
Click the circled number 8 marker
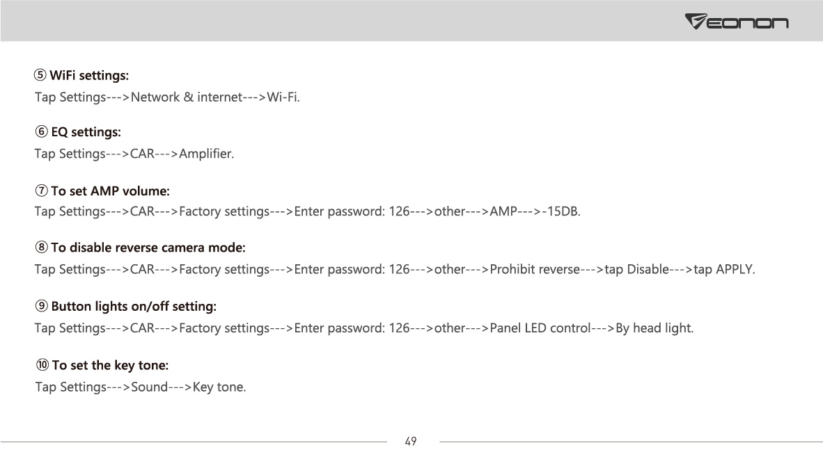[x=41, y=247]
